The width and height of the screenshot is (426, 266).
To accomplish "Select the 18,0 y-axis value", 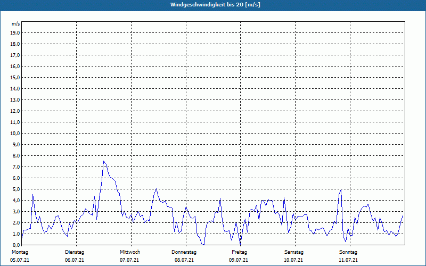I will 14,44.
